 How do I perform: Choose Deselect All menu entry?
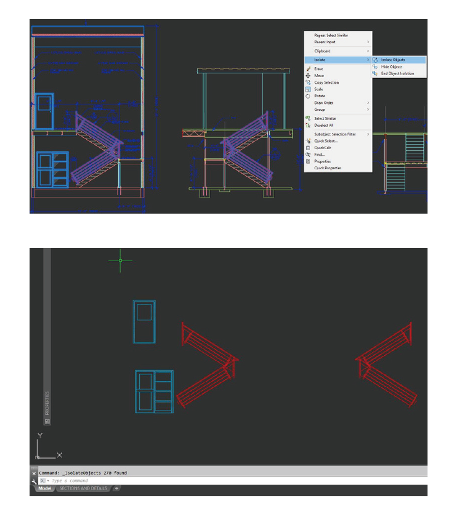tap(338, 126)
